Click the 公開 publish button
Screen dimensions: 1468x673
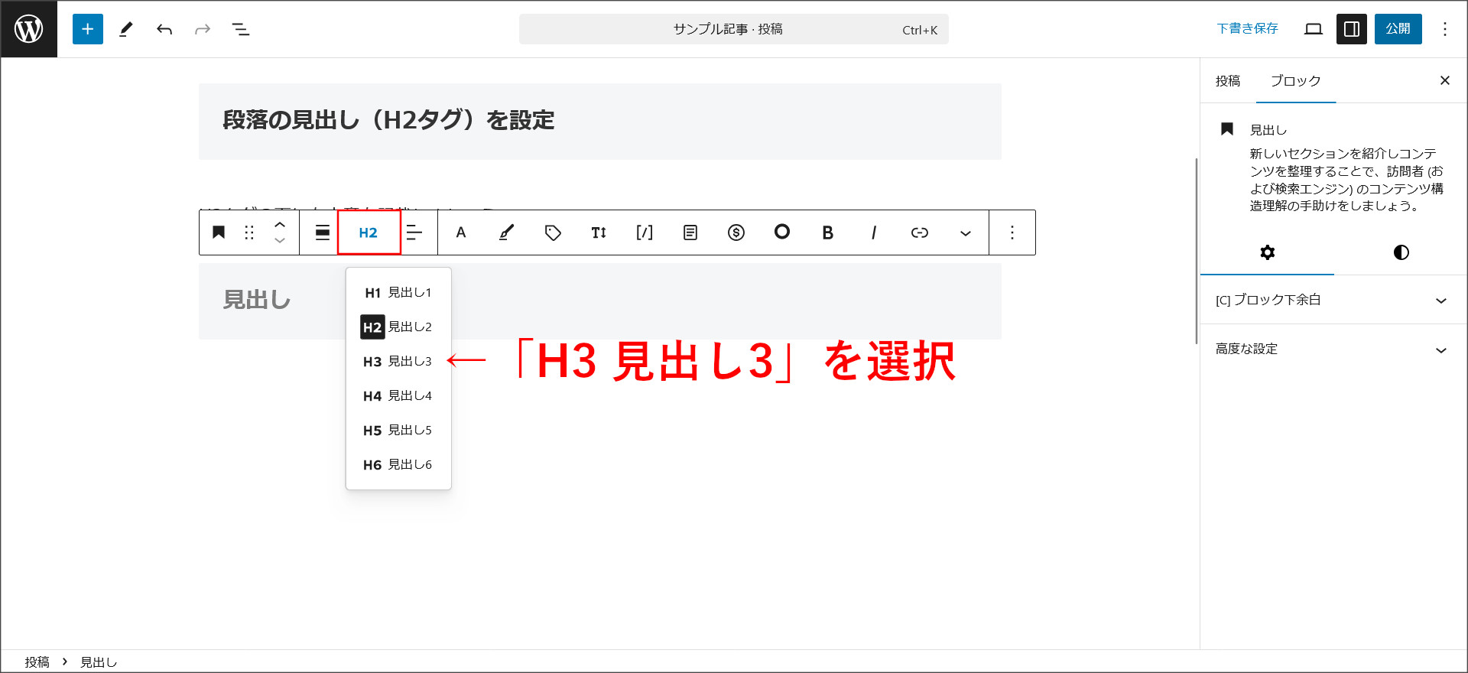[x=1398, y=29]
